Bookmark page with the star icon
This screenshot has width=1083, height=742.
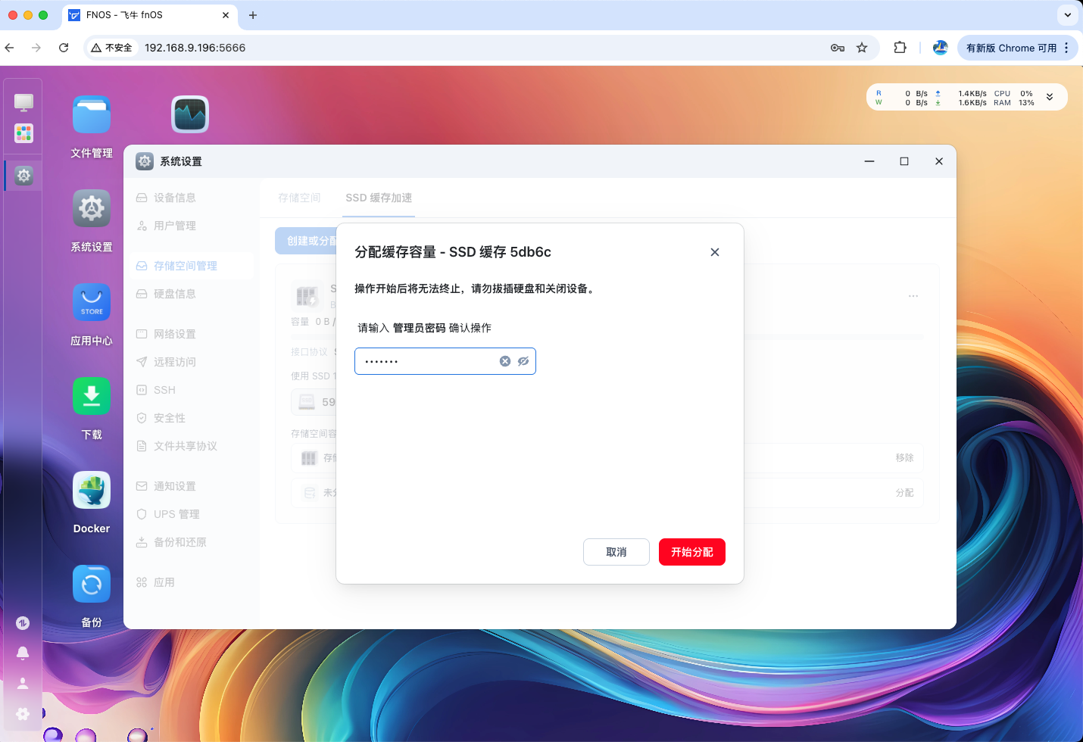[x=862, y=48]
